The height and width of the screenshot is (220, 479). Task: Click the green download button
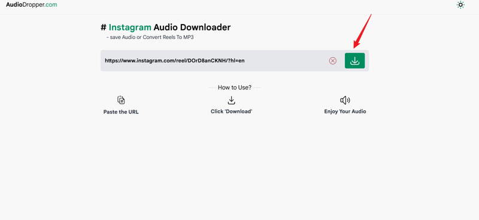pyautogui.click(x=354, y=61)
